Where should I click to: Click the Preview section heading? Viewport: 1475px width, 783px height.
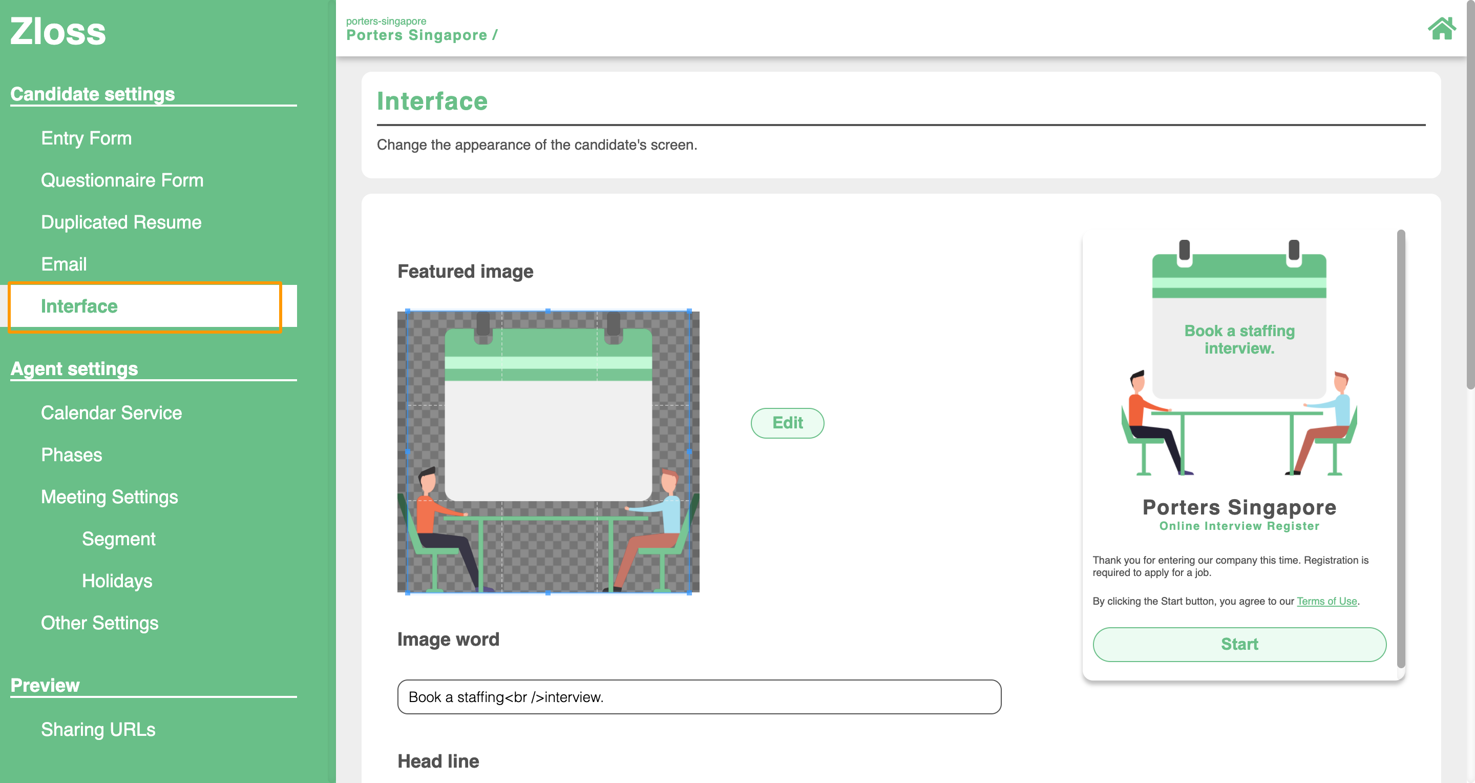(45, 686)
